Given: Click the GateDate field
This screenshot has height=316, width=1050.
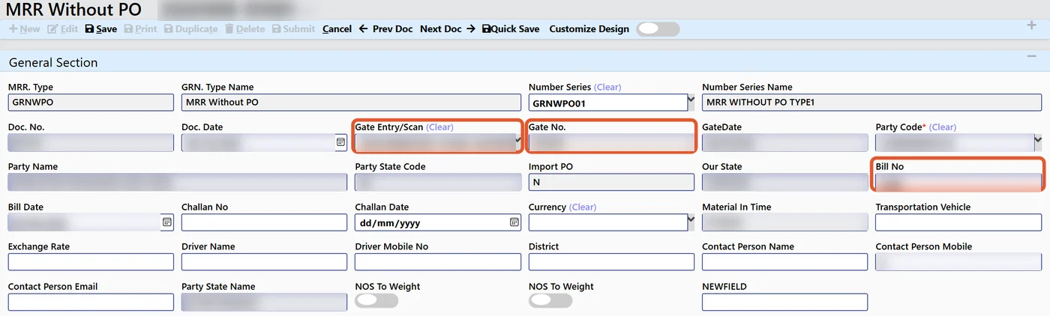Looking at the screenshot, I should coord(784,142).
